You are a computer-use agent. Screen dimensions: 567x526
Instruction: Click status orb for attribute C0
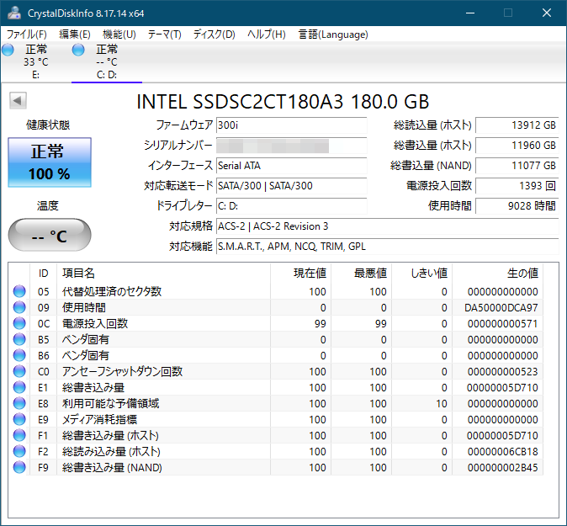[19, 371]
